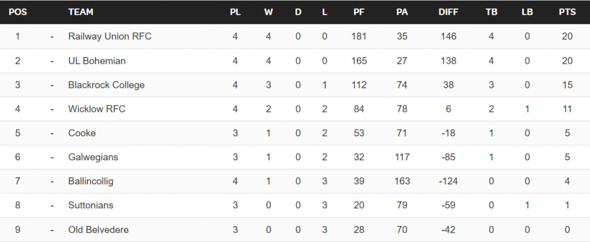Image resolution: width=590 pixels, height=242 pixels.
Task: Click the PTS column header
Action: 567,12
